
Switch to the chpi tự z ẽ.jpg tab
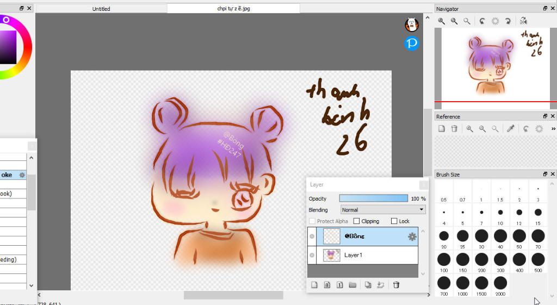coord(233,9)
